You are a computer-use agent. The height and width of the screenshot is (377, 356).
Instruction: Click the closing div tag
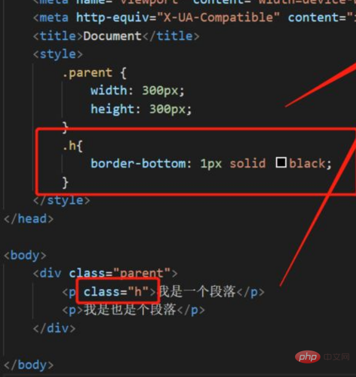[54, 328]
